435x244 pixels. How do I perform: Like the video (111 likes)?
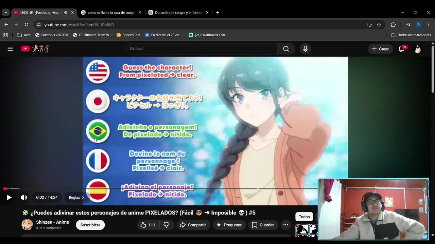pos(148,225)
